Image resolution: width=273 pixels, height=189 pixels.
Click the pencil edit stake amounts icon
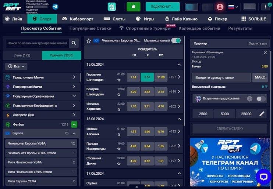click(x=262, y=114)
